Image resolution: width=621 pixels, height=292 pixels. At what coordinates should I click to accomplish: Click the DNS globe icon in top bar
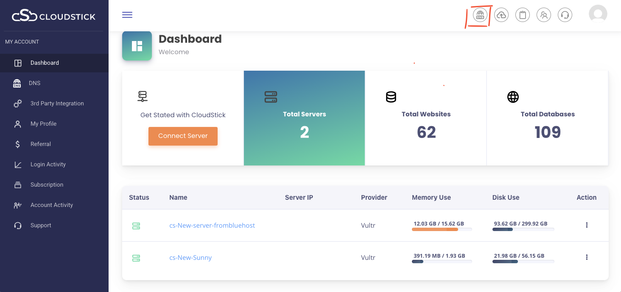(x=480, y=15)
